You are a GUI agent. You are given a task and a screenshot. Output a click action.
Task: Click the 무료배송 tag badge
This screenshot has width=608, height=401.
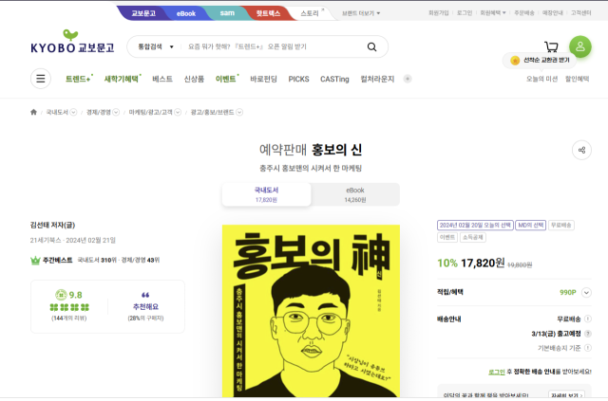(x=561, y=226)
